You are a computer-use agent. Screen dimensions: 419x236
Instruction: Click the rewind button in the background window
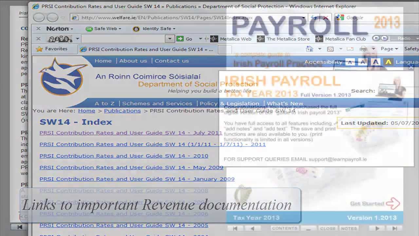tap(20, 226)
